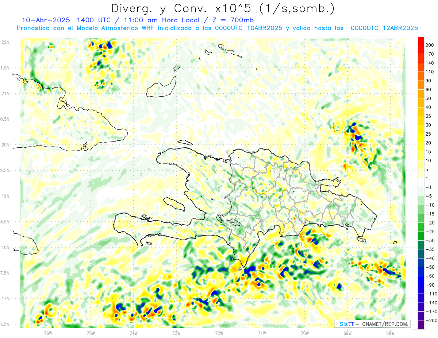Click the color bar label '-25'
Viewport: 438px width, 338px height.
point(430,232)
